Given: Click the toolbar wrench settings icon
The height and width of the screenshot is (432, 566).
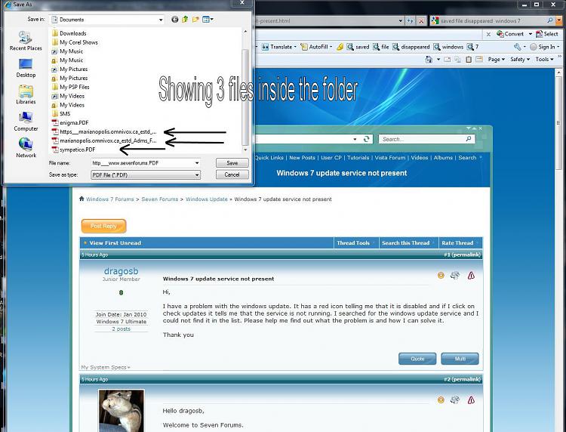Looking at the screenshot, I should point(518,47).
